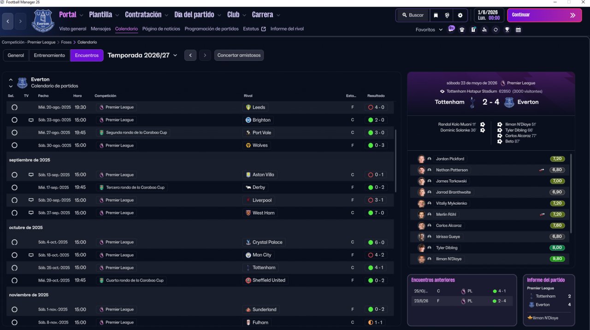The width and height of the screenshot is (590, 330).
Task: Open the Carrera menu dropdown
Action: (266, 15)
